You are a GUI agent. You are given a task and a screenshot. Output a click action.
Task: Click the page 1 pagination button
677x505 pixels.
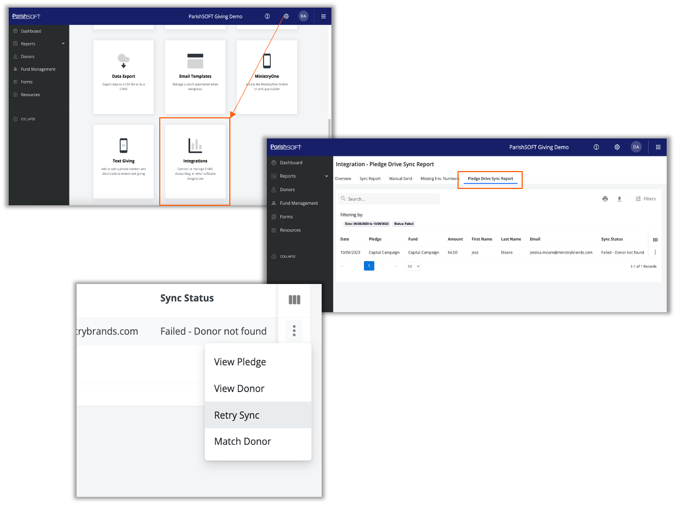tap(369, 266)
